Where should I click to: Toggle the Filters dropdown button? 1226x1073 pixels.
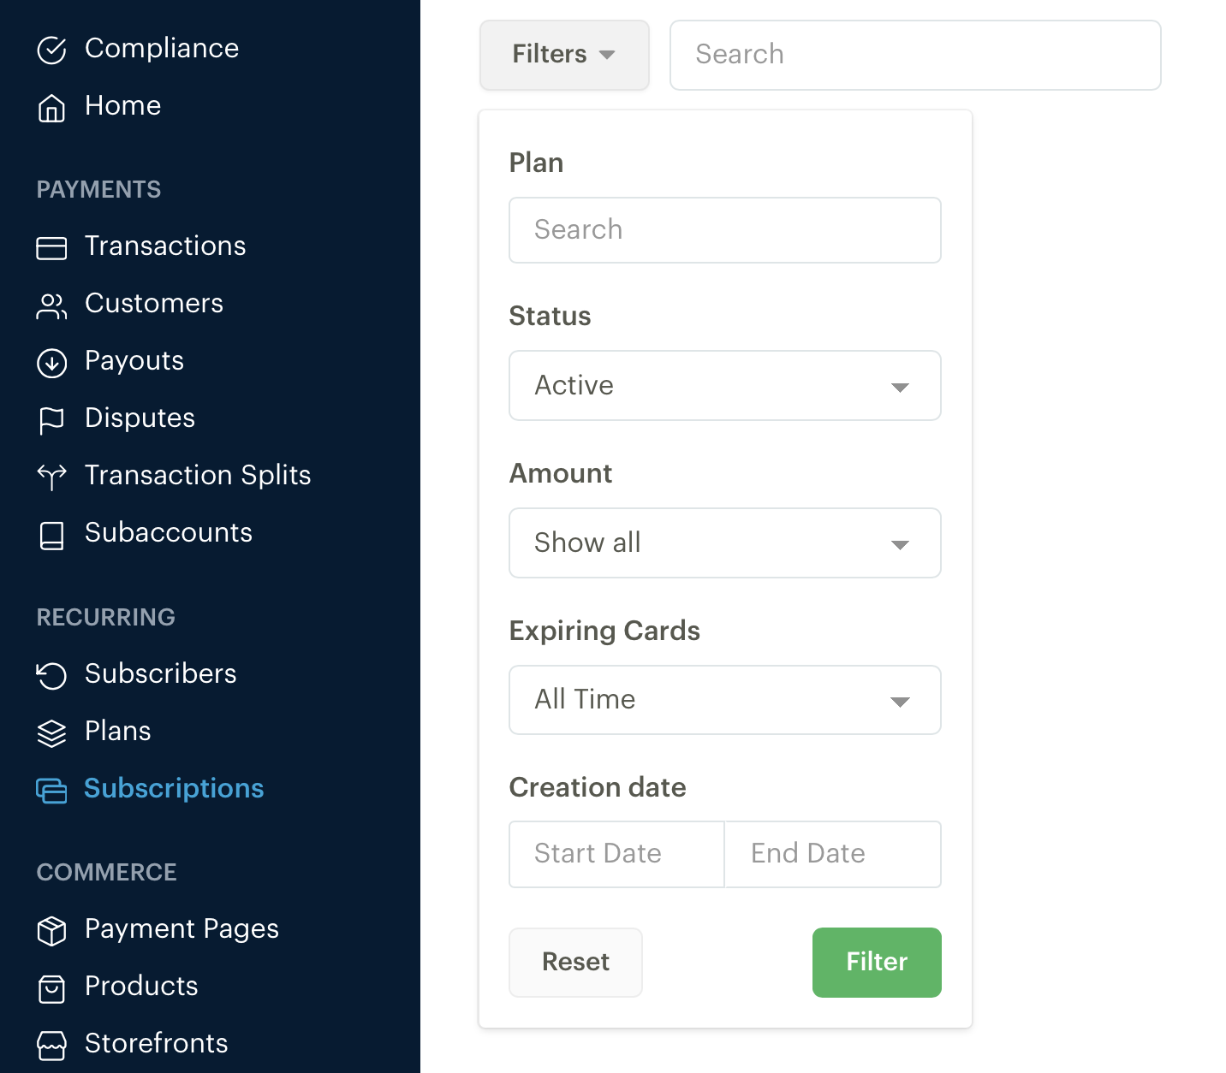(564, 55)
